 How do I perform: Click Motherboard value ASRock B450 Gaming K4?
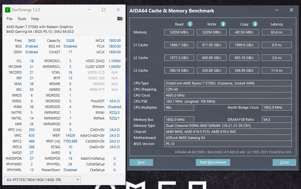click(228, 138)
